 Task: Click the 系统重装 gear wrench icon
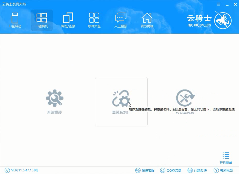pos(55,98)
